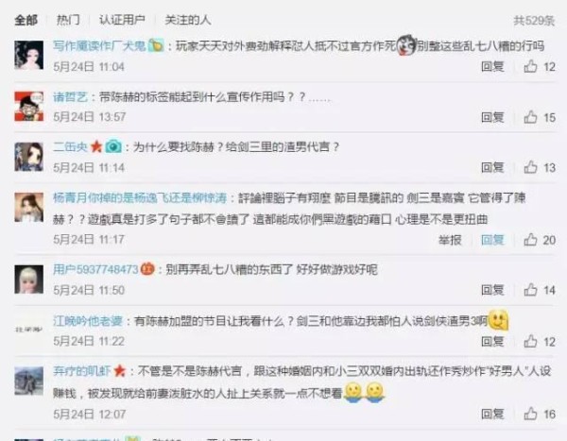Like the comment posted at 11:04
The image size is (567, 441).
click(x=530, y=66)
